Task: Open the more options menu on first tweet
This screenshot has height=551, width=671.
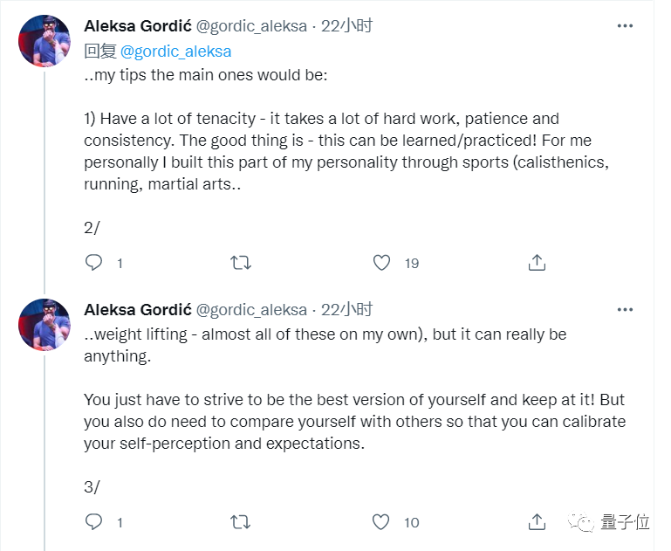Action: tap(625, 26)
